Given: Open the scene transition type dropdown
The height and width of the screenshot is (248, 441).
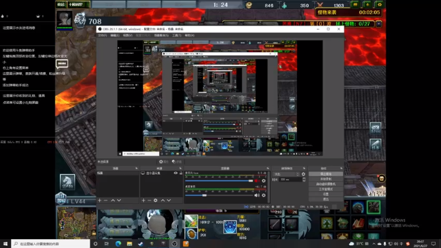Looking at the screenshot, I should click(x=286, y=174).
